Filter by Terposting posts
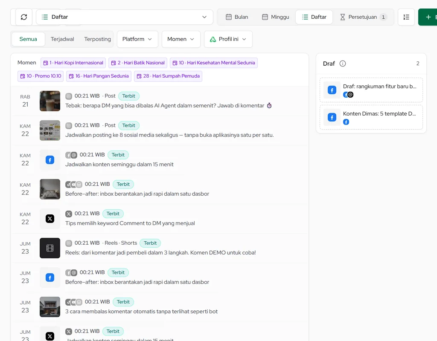Screen dimensions: 437x341 [x=98, y=39]
